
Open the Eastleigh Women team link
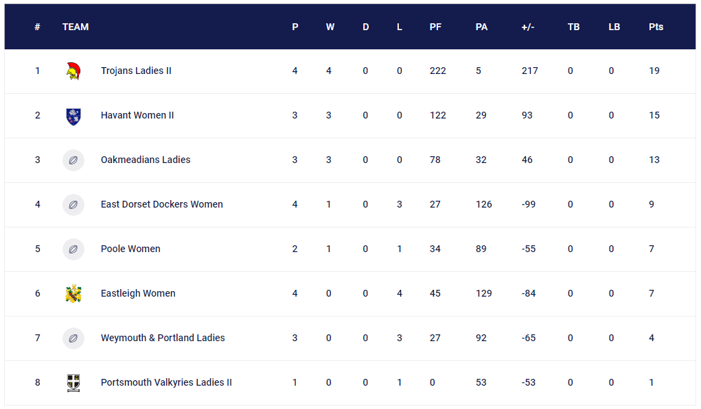pyautogui.click(x=138, y=294)
